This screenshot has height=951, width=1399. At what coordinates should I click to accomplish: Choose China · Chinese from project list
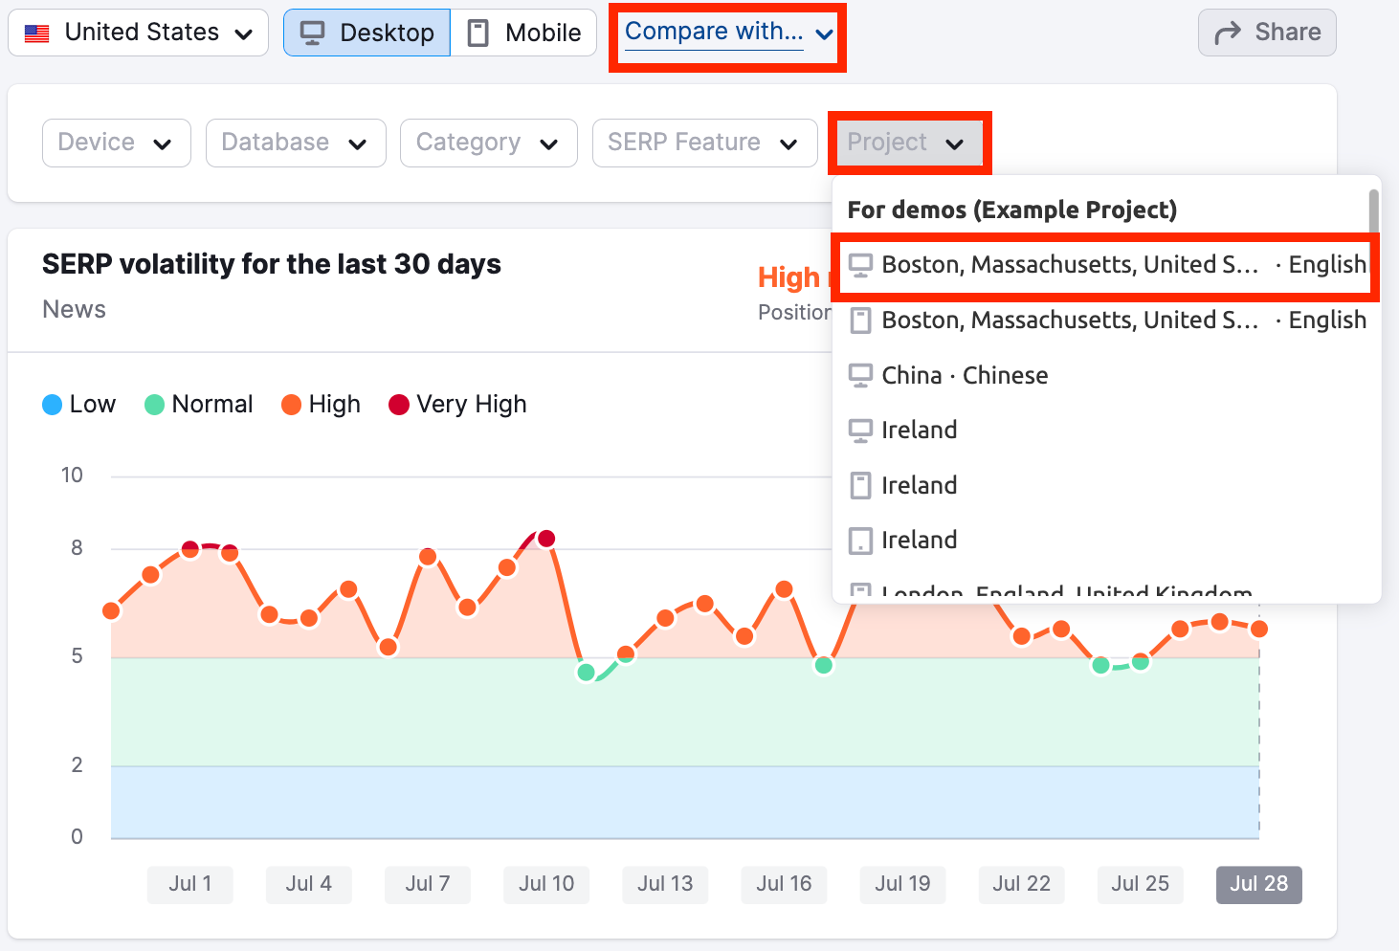tap(965, 375)
